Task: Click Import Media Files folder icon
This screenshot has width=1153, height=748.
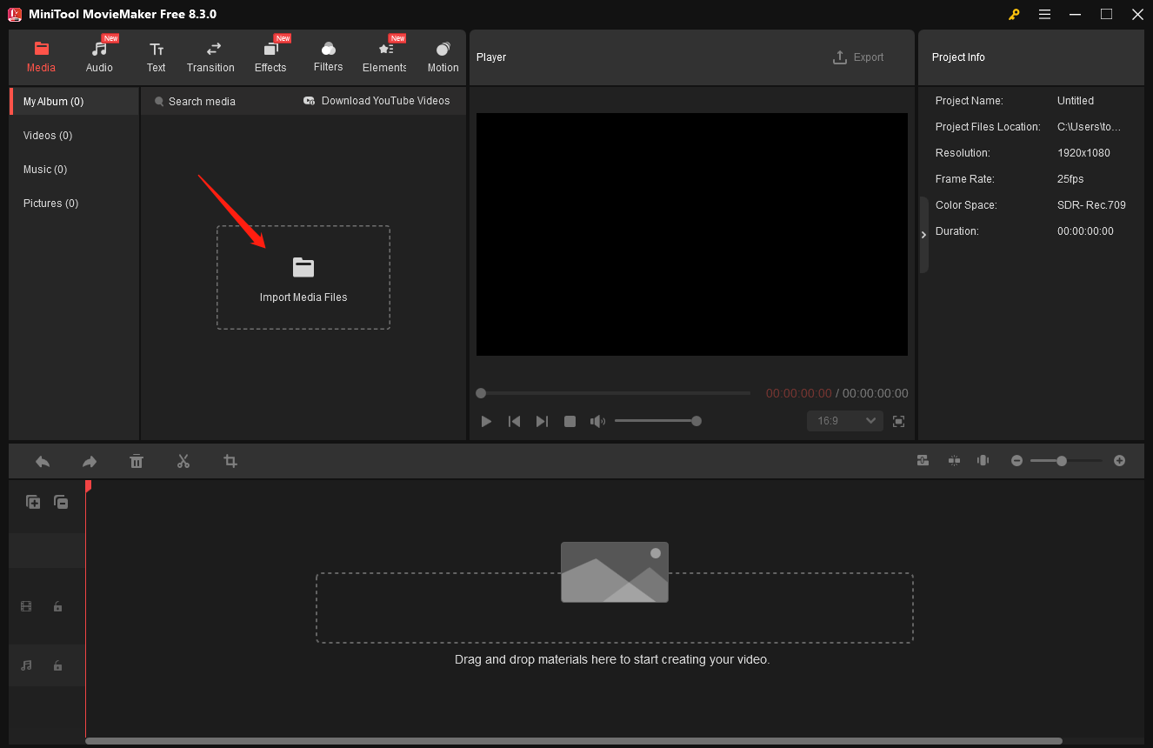Action: pyautogui.click(x=303, y=268)
